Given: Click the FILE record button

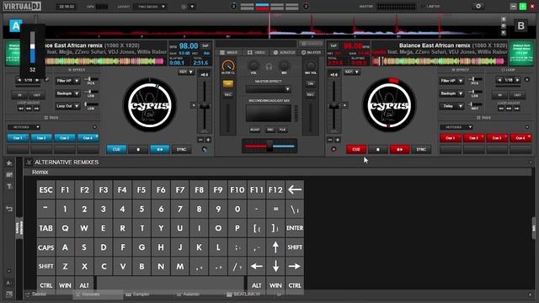Looking at the screenshot, I should [282, 130].
